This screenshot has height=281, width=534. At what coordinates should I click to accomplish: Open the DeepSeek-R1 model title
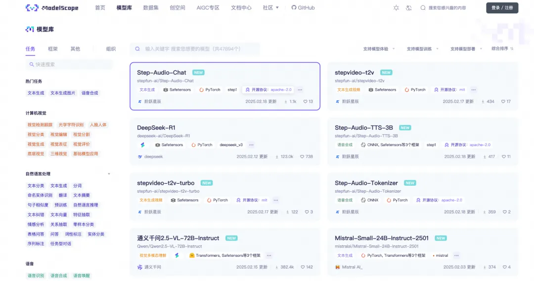[x=156, y=127]
